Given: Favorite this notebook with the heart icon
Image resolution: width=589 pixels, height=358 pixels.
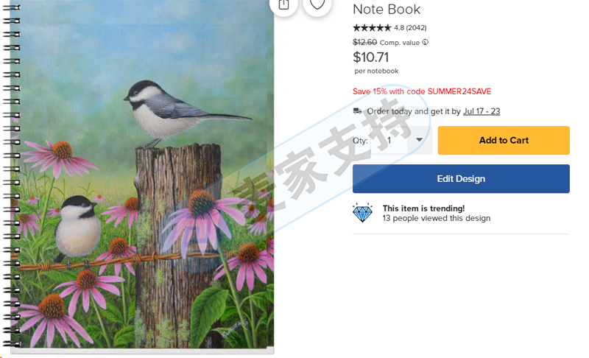Looking at the screenshot, I should (317, 4).
